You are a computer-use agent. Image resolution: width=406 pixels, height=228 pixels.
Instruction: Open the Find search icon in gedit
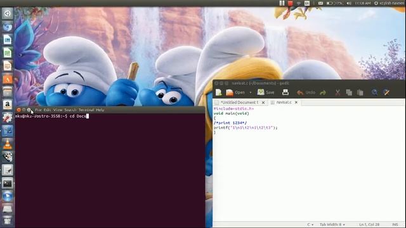pyautogui.click(x=374, y=92)
